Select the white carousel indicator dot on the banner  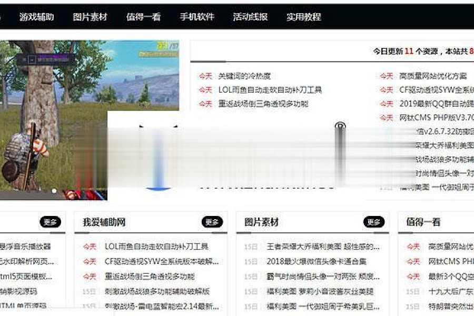point(54,191)
